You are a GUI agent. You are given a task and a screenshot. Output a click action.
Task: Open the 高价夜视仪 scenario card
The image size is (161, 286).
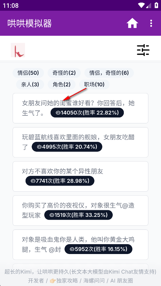tap(80, 210)
